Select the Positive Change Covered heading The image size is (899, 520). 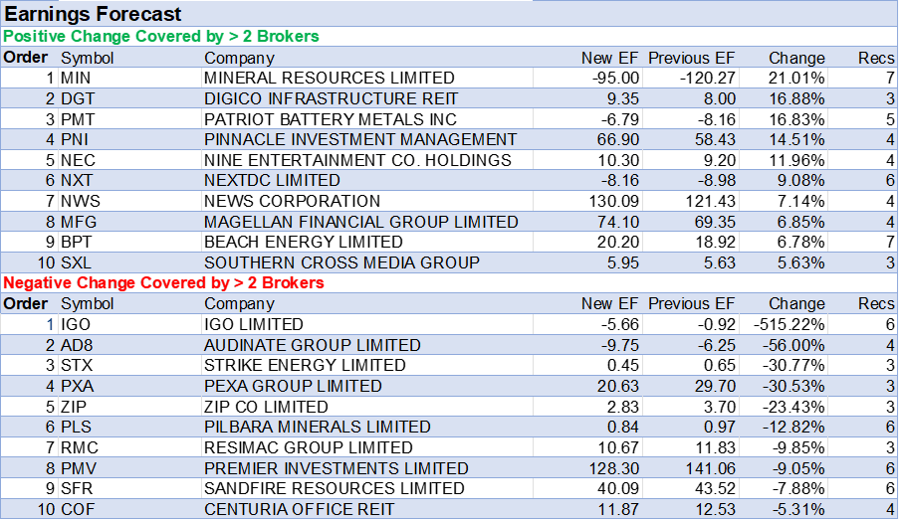161,37
